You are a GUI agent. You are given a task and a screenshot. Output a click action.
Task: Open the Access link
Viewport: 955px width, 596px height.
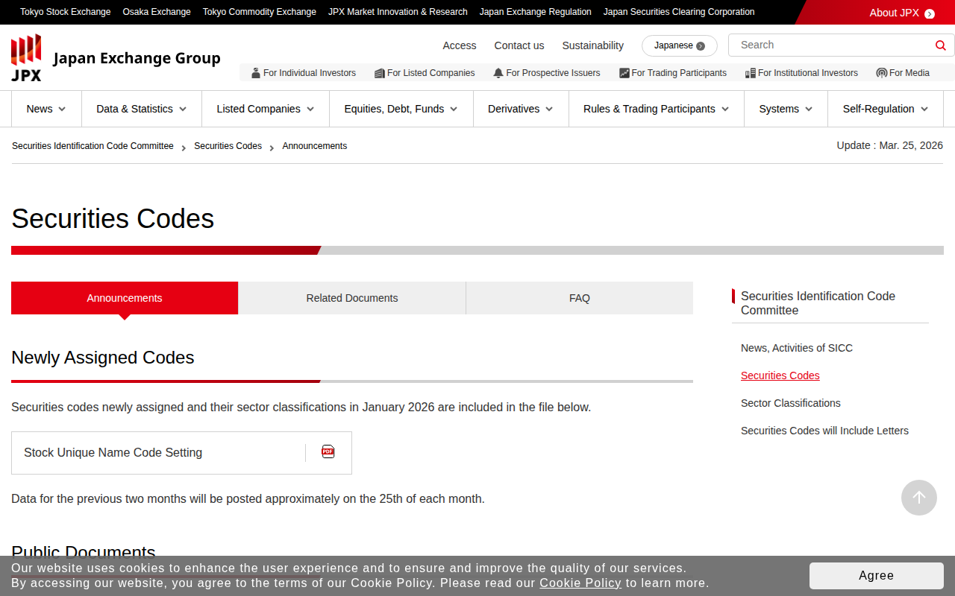pos(460,45)
